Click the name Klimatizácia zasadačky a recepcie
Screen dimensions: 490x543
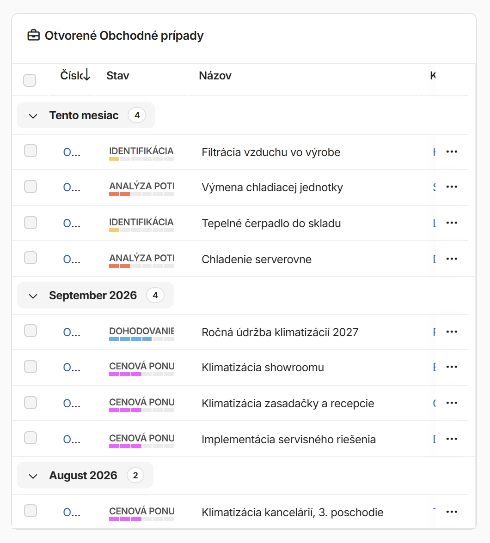288,404
